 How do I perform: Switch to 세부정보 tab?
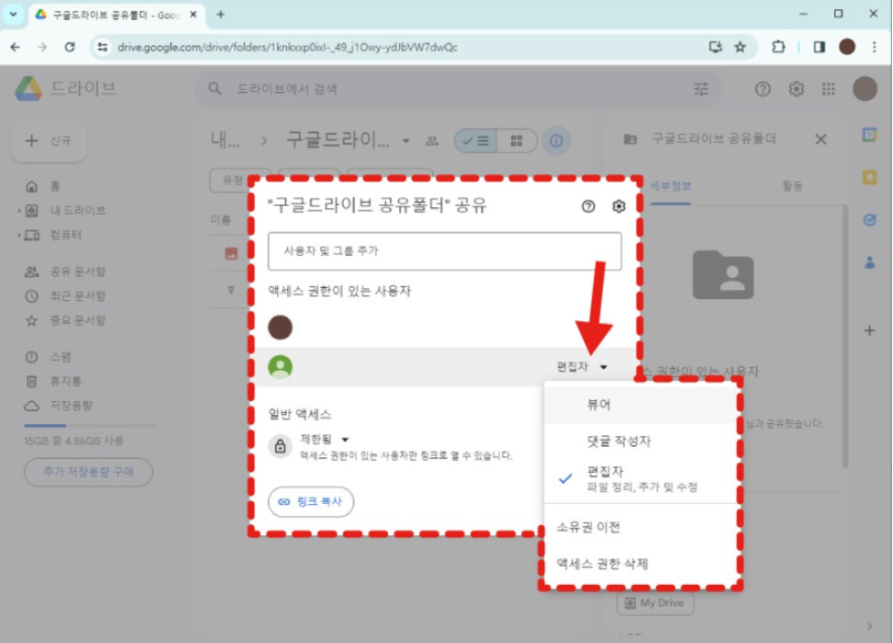(x=670, y=186)
